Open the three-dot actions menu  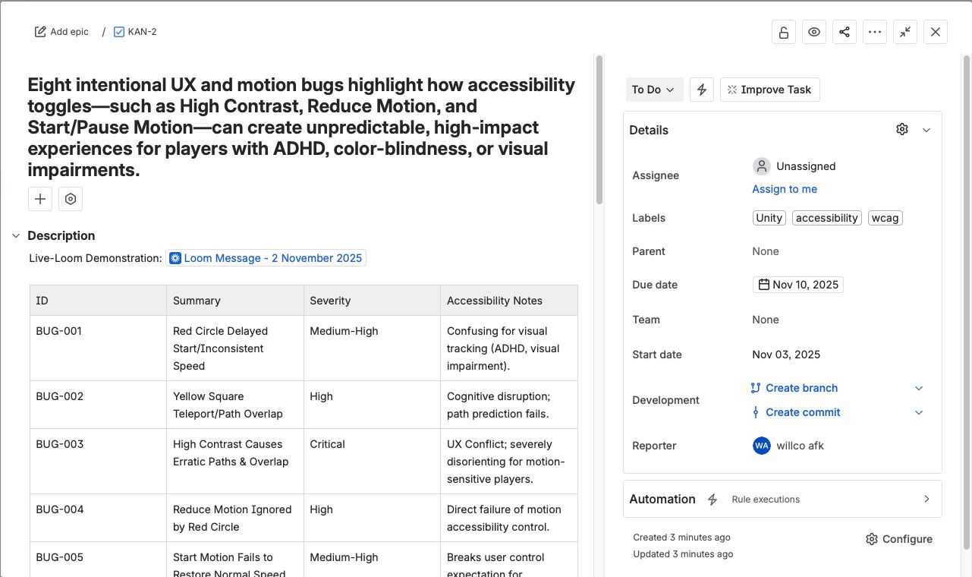click(875, 32)
